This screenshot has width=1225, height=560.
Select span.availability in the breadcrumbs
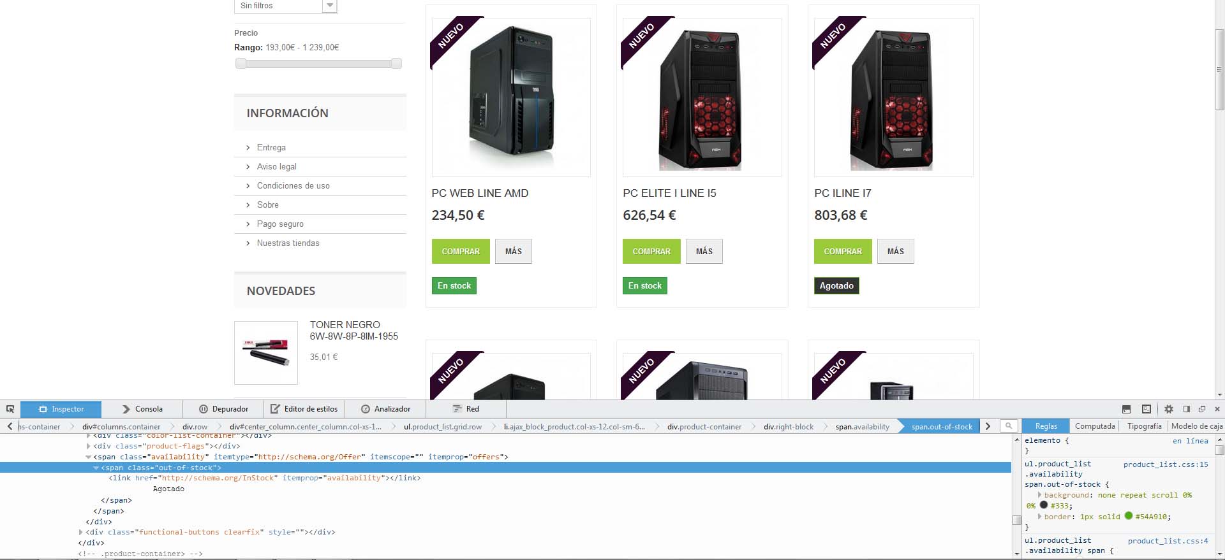(862, 427)
